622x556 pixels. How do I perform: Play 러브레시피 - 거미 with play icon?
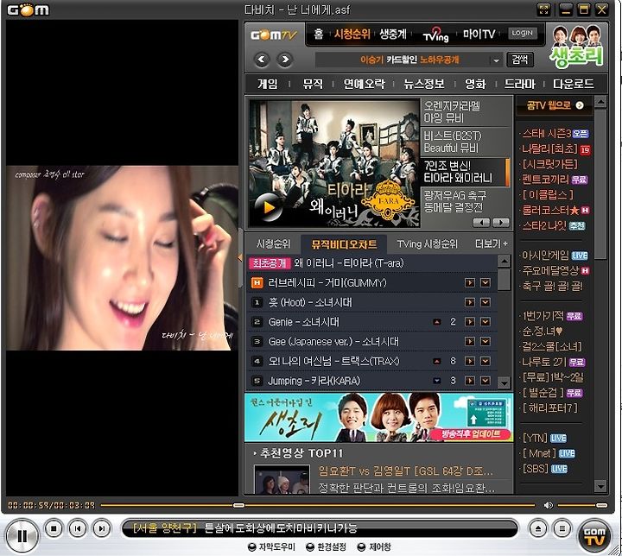pyautogui.click(x=470, y=283)
